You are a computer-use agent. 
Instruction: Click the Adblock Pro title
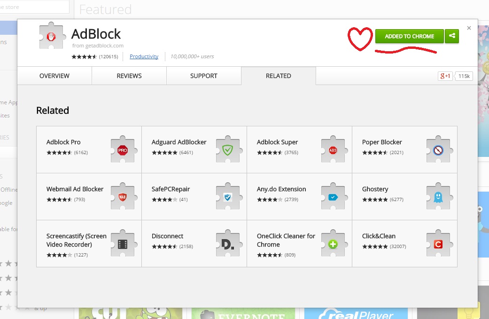[x=63, y=142]
